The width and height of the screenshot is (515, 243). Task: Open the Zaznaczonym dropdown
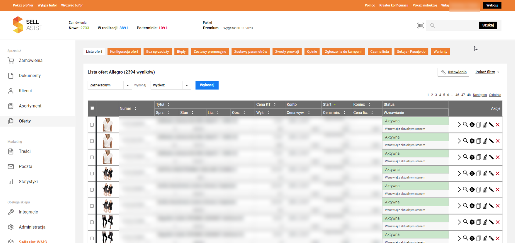(x=110, y=85)
